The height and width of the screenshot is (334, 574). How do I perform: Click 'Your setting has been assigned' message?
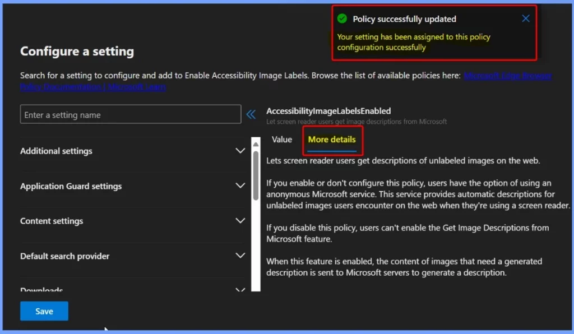pos(414,42)
